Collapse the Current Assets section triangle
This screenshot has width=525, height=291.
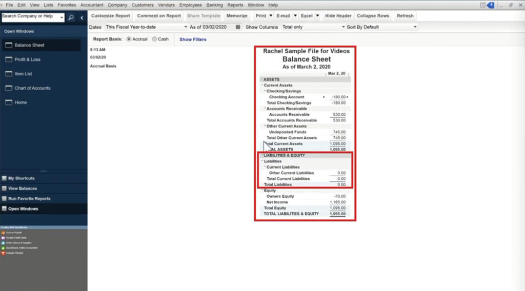pyautogui.click(x=261, y=86)
